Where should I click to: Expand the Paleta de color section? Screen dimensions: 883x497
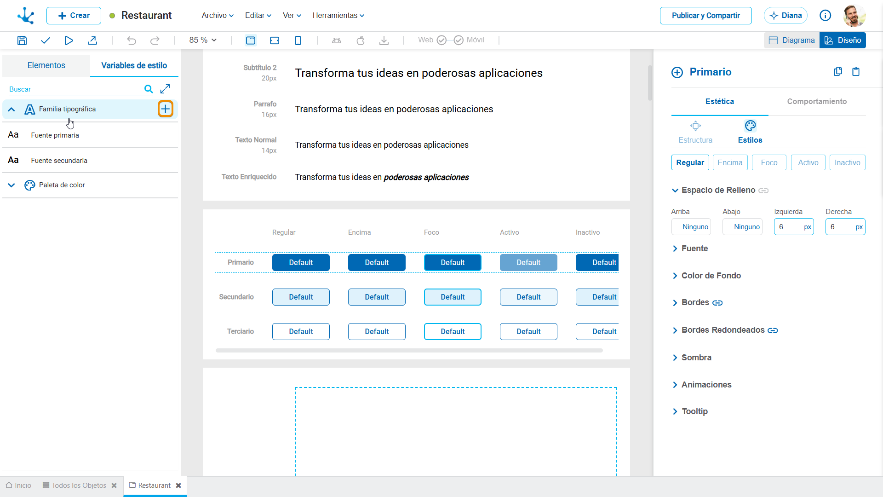click(11, 185)
